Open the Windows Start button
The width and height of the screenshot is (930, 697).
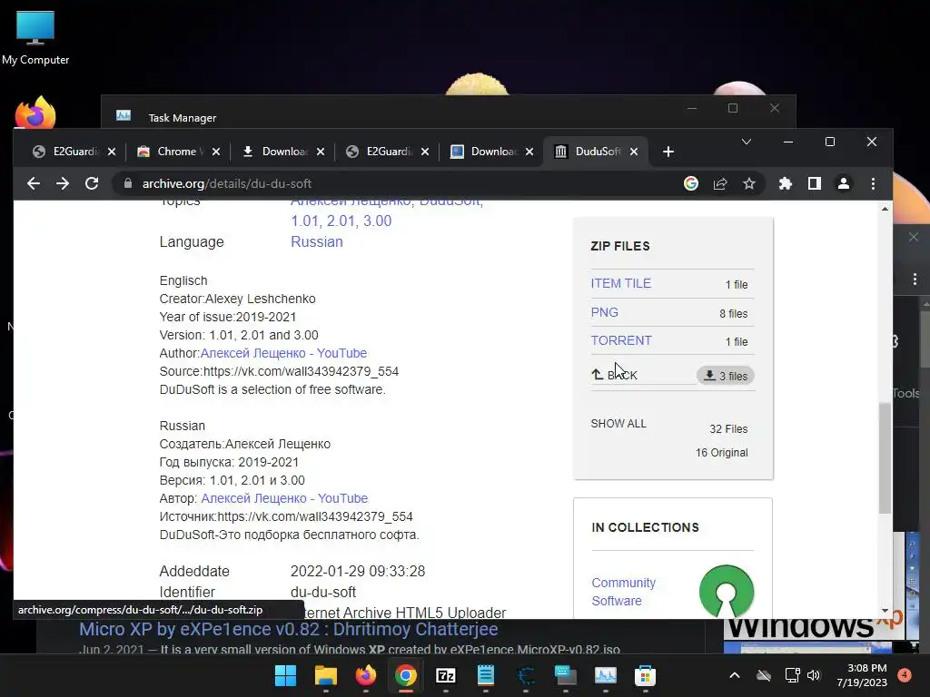pyautogui.click(x=285, y=675)
